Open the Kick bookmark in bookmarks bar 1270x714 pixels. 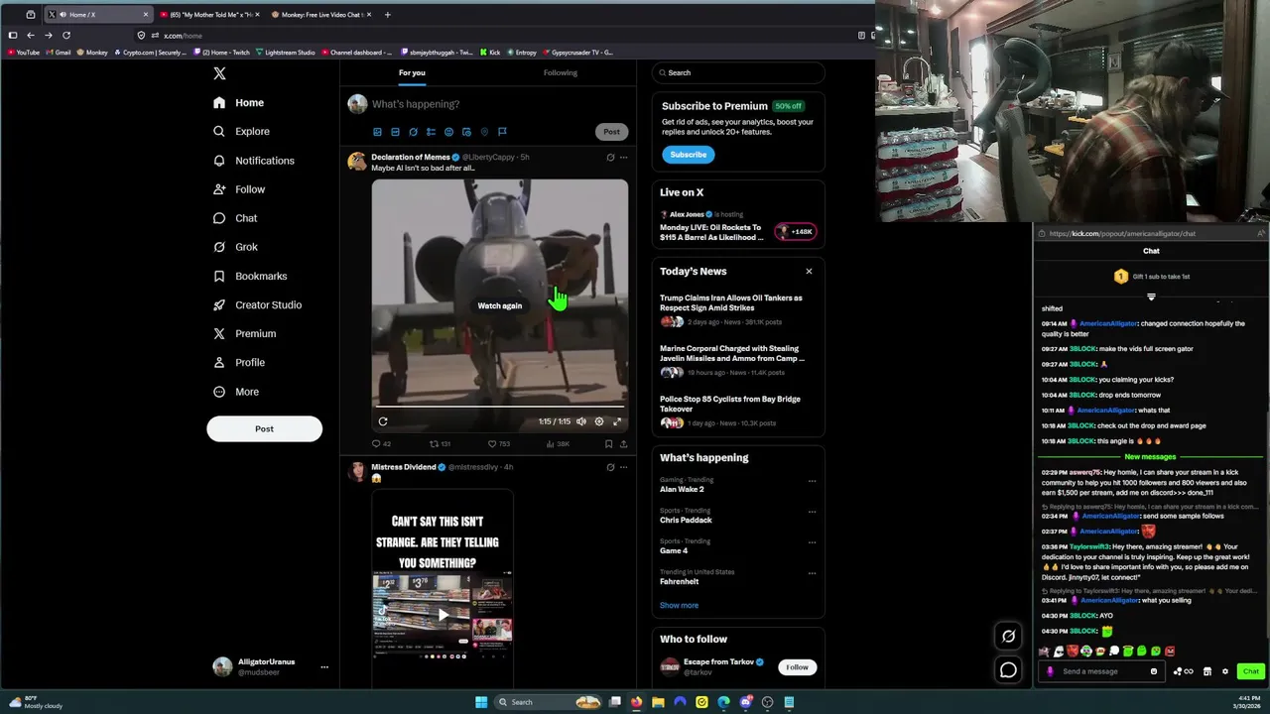pyautogui.click(x=490, y=53)
